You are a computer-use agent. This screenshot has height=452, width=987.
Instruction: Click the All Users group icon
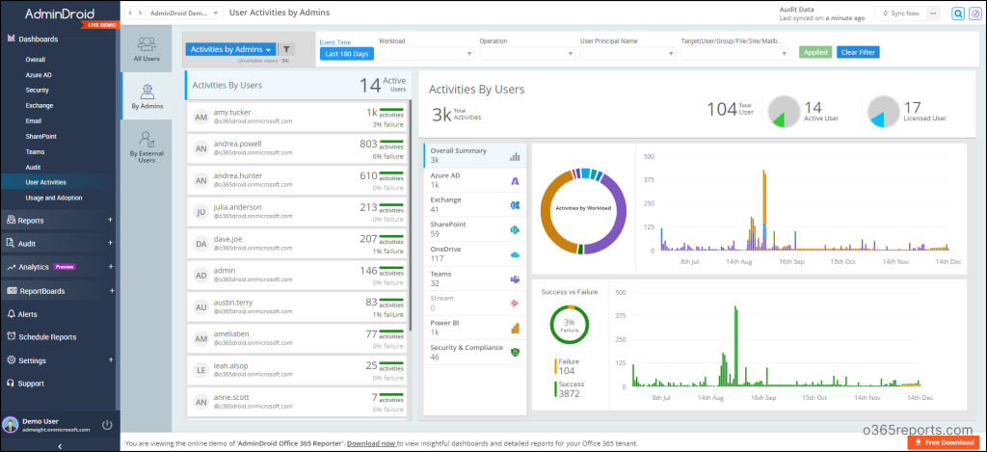pos(147,43)
